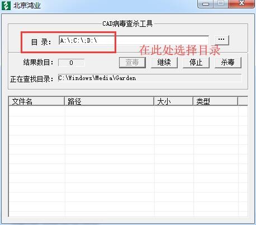
Task: Click the 结果数目 result count field showing 0
Action: [72, 63]
